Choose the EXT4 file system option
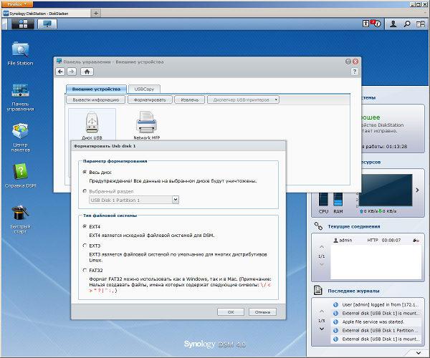The width and height of the screenshot is (430, 358). [x=85, y=226]
